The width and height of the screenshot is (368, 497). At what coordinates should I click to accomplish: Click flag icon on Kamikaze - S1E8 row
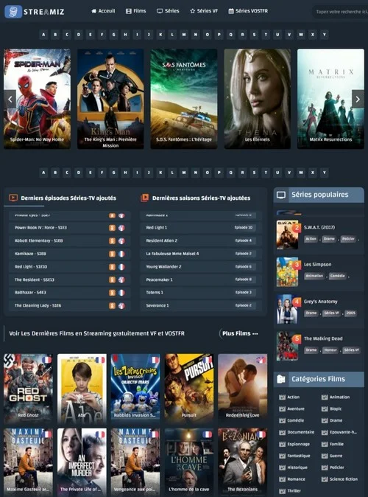pyautogui.click(x=121, y=254)
